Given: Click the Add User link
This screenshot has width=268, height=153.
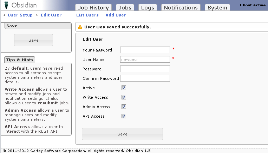Looking at the screenshot, I should [x=116, y=15].
